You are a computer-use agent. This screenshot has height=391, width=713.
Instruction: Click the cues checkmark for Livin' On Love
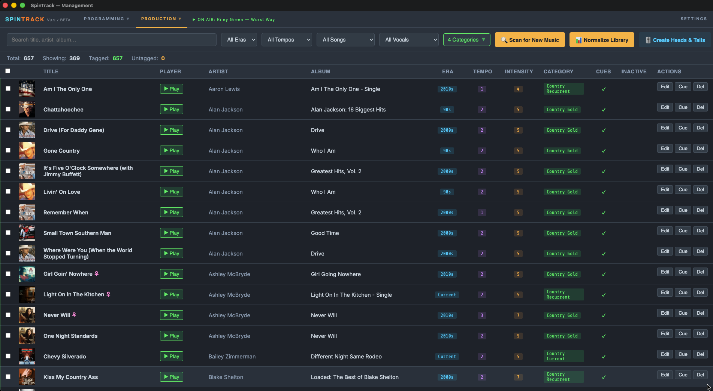point(603,192)
